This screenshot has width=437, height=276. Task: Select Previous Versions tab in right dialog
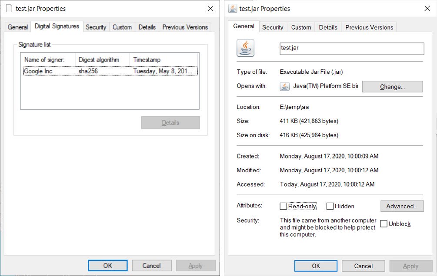369,27
